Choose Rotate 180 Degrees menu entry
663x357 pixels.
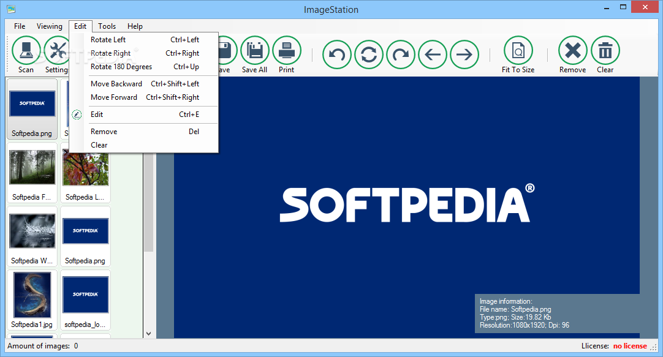click(x=144, y=67)
